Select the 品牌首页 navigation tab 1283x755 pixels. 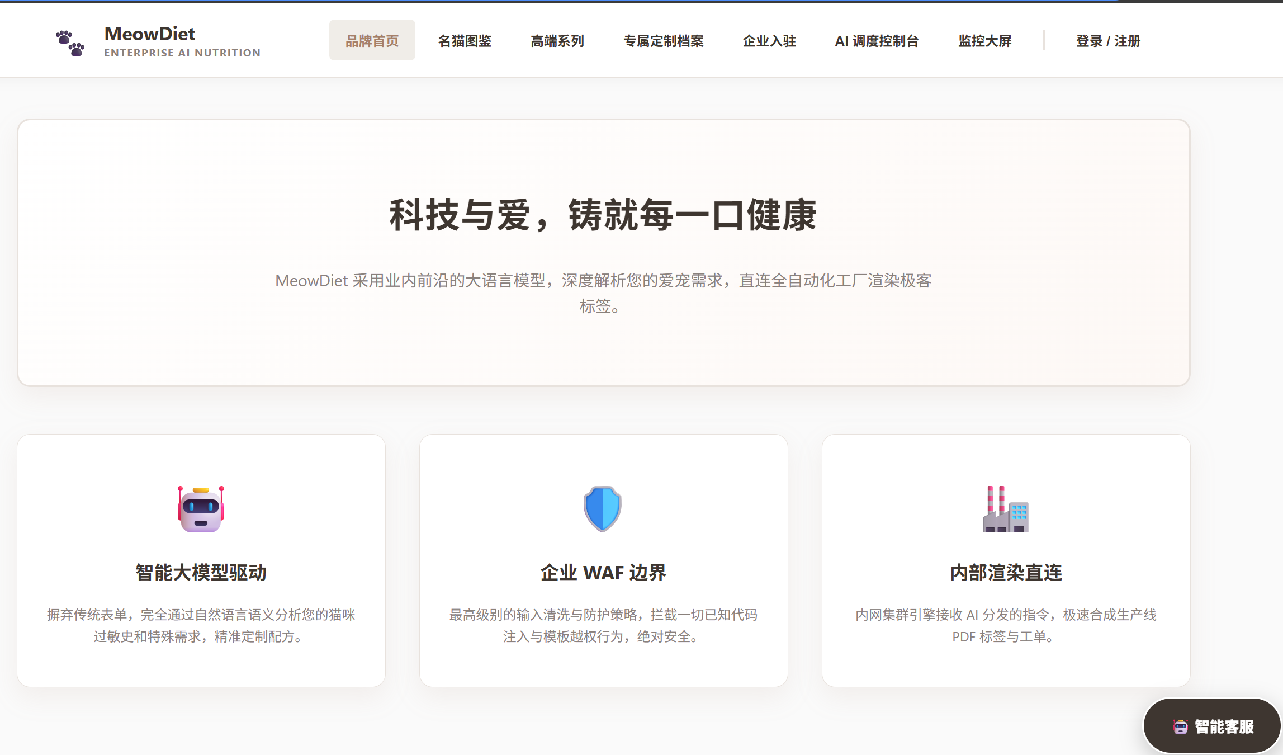pos(372,41)
